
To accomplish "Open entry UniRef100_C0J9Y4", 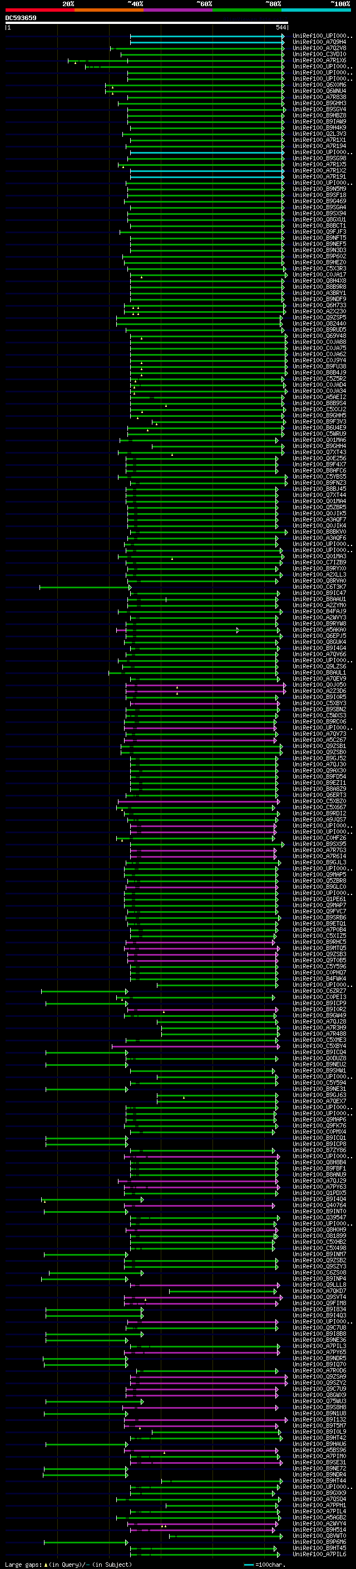I will click(x=319, y=361).
